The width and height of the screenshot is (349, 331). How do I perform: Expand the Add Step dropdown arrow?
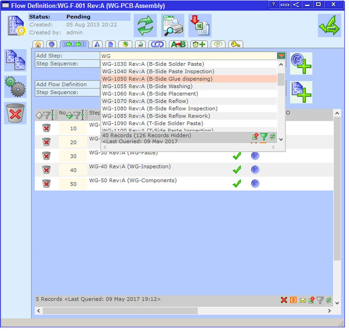click(281, 56)
